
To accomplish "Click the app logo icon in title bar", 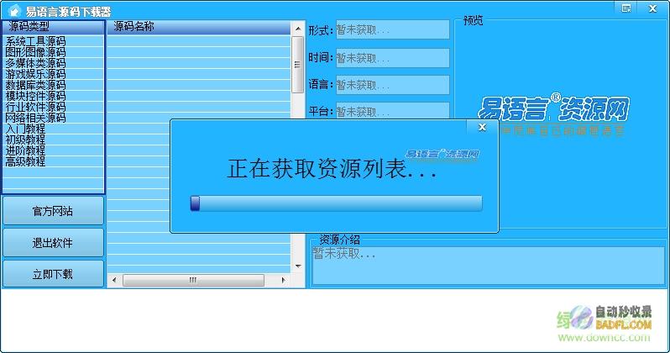I will (13, 10).
